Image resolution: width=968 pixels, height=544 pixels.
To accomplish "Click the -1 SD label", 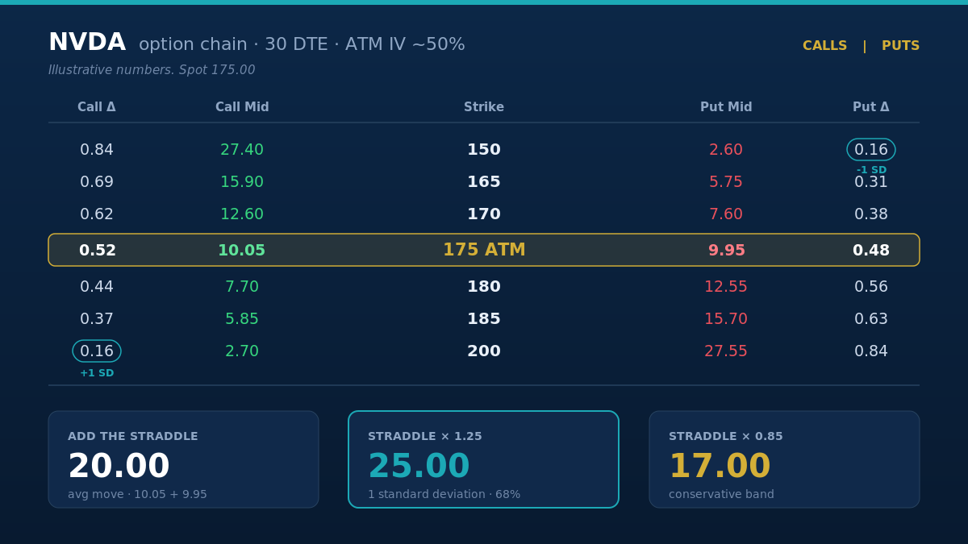I will click(x=871, y=170).
